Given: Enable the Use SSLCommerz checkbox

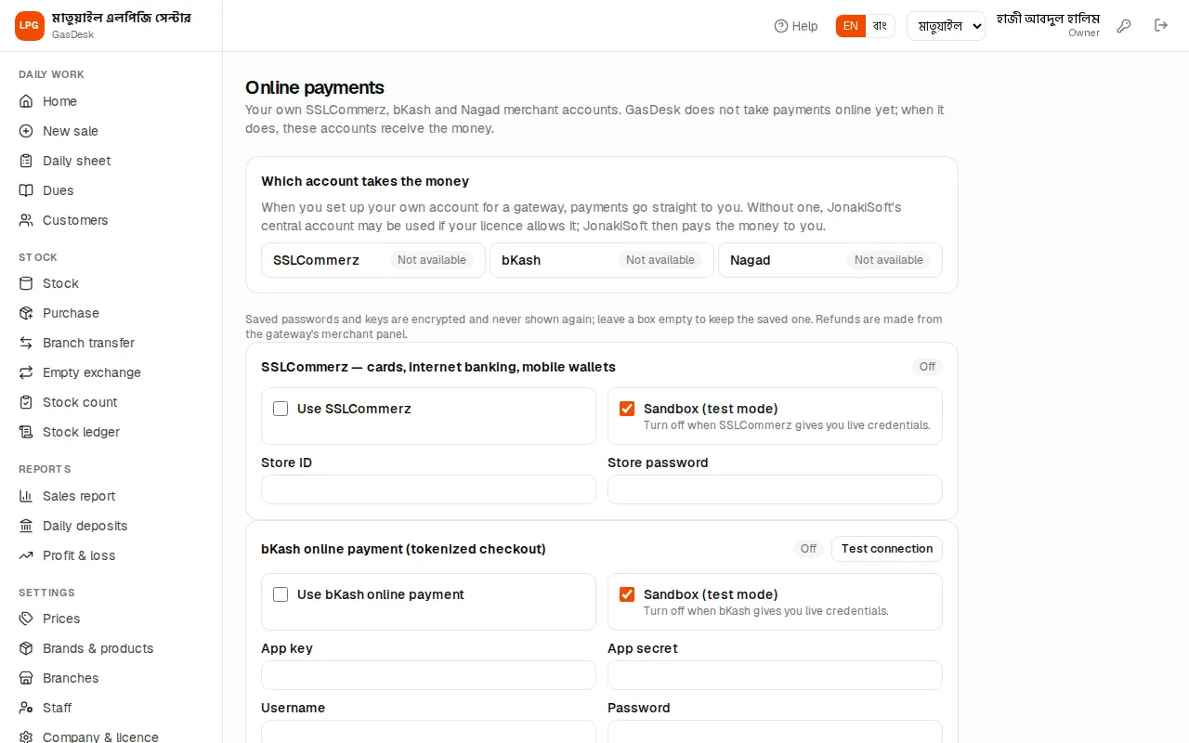Looking at the screenshot, I should (x=281, y=409).
